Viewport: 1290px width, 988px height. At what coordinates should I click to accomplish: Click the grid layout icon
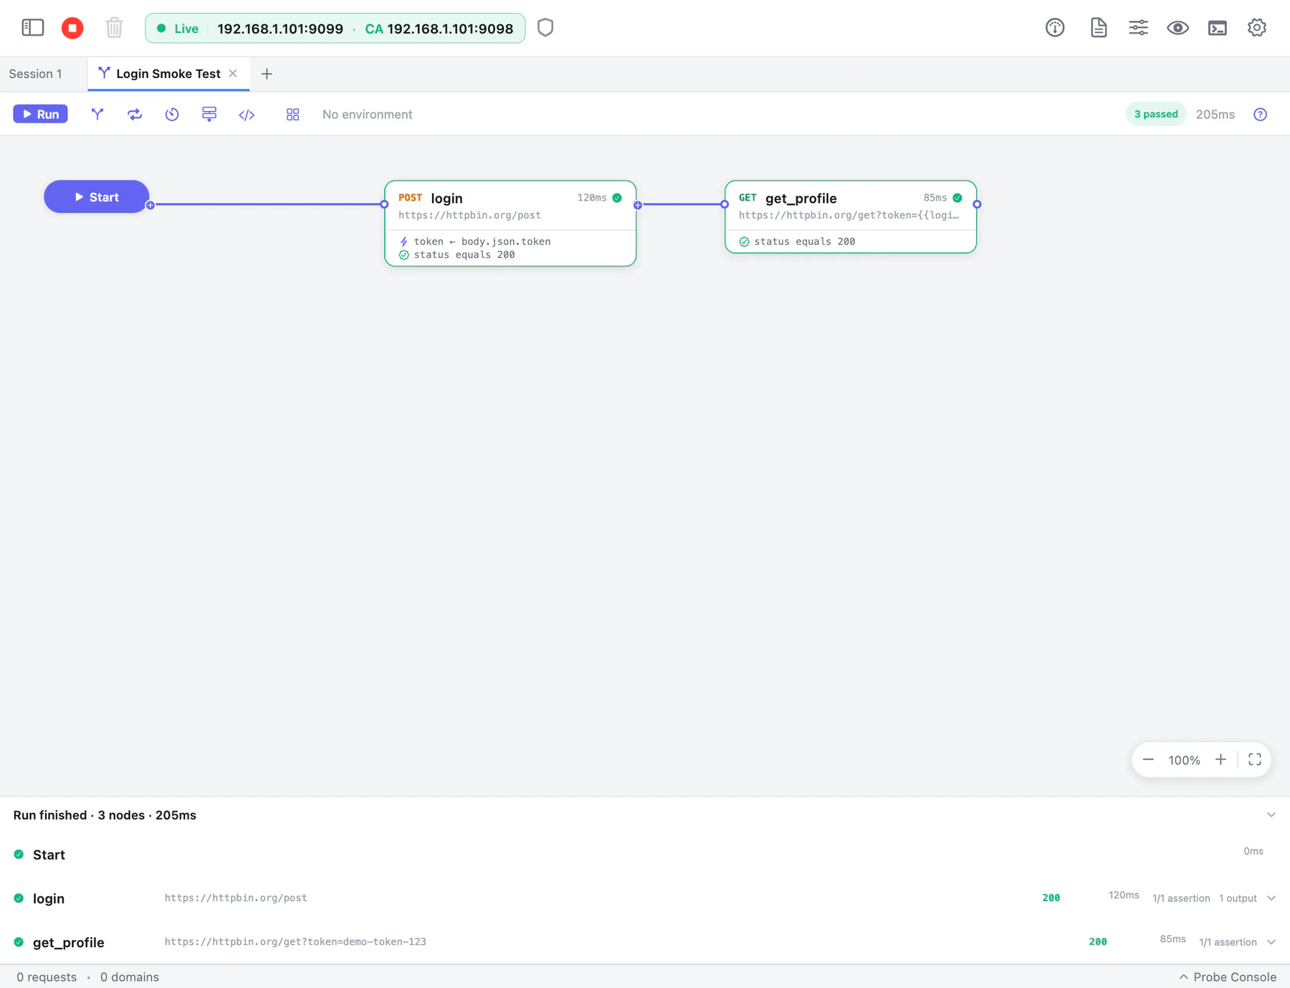(292, 114)
